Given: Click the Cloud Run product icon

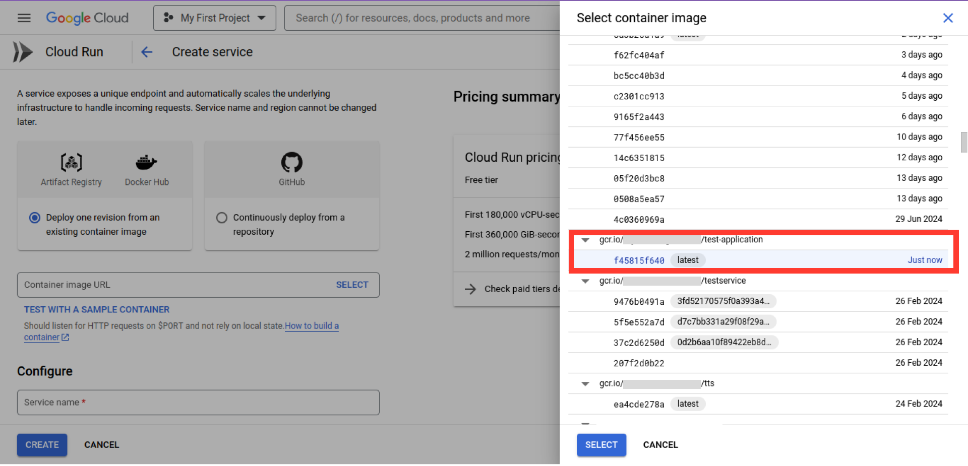Looking at the screenshot, I should pyautogui.click(x=23, y=52).
